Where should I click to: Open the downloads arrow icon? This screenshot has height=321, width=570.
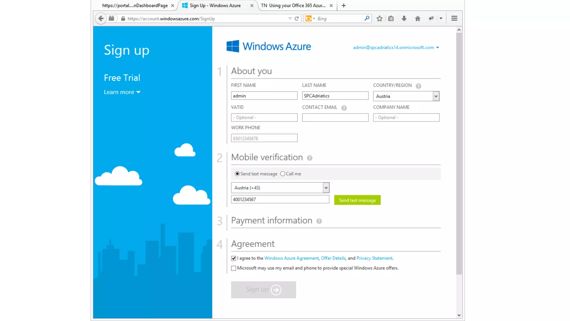click(404, 19)
